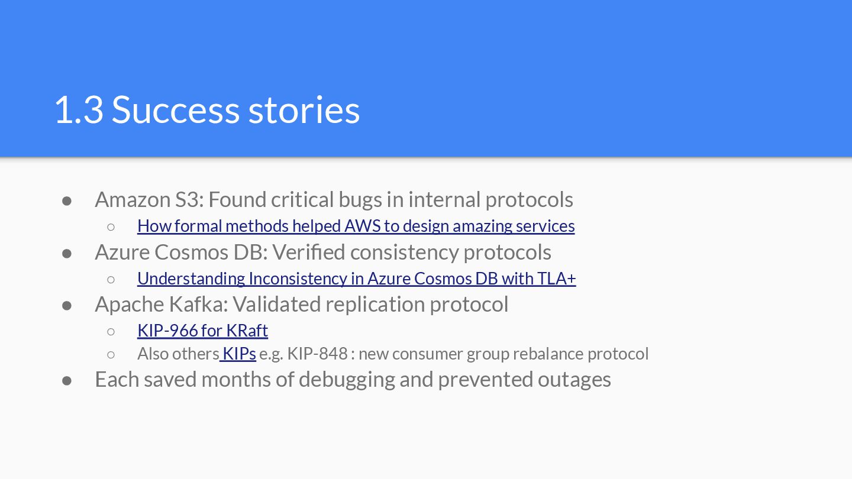The image size is (852, 479).
Task: Open Understanding Inconsistency in Azure Cosmos DB link
Action: 356,278
